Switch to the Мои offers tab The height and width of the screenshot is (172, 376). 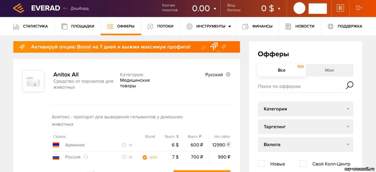tap(329, 70)
